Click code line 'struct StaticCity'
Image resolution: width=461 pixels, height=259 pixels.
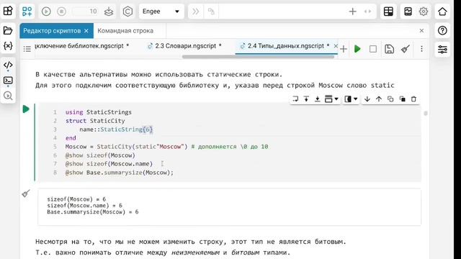click(x=95, y=121)
